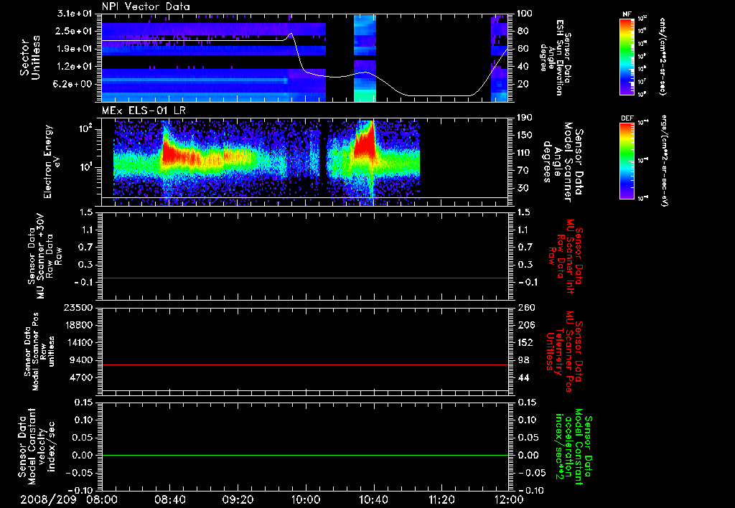Click the 08:40 time tick label
Viewport: 735px width, 508px height.
pos(169,499)
